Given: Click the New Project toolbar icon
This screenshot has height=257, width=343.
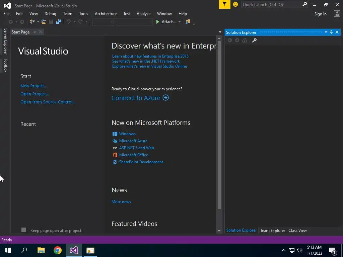Looking at the screenshot, I should 32,22.
